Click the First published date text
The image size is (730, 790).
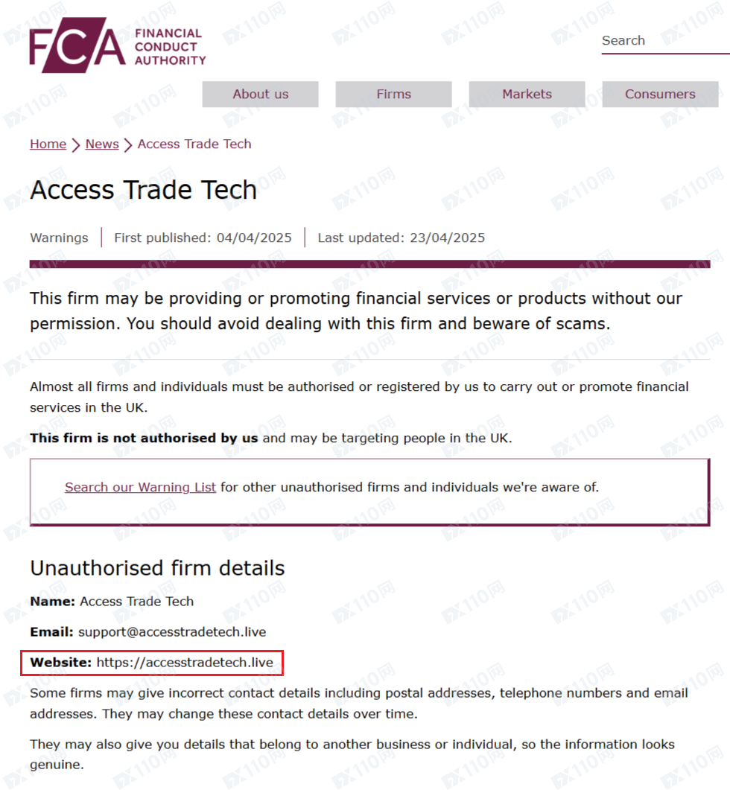coord(203,238)
